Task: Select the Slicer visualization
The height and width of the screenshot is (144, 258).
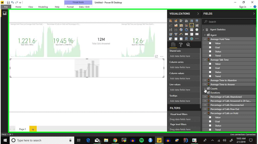Action: click(x=171, y=39)
